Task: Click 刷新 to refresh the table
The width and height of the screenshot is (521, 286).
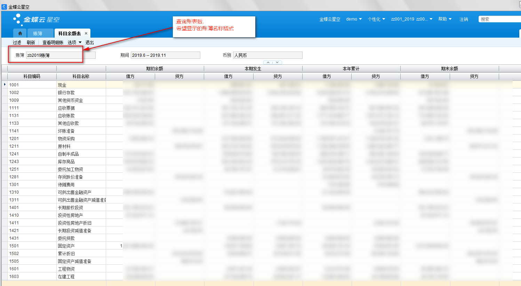Action: pos(31,42)
